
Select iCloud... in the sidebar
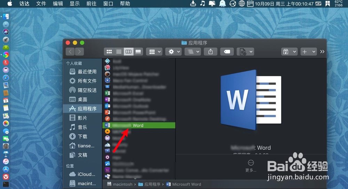(x=82, y=174)
